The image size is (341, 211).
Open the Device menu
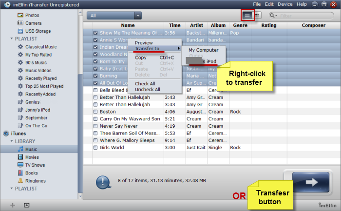tap(285, 4)
